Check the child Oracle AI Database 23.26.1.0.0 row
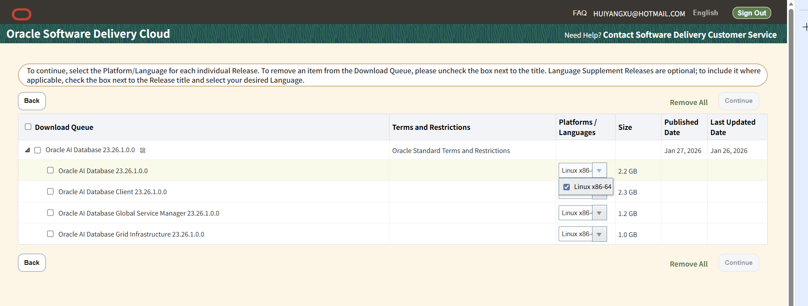The image size is (808, 306). pyautogui.click(x=51, y=171)
